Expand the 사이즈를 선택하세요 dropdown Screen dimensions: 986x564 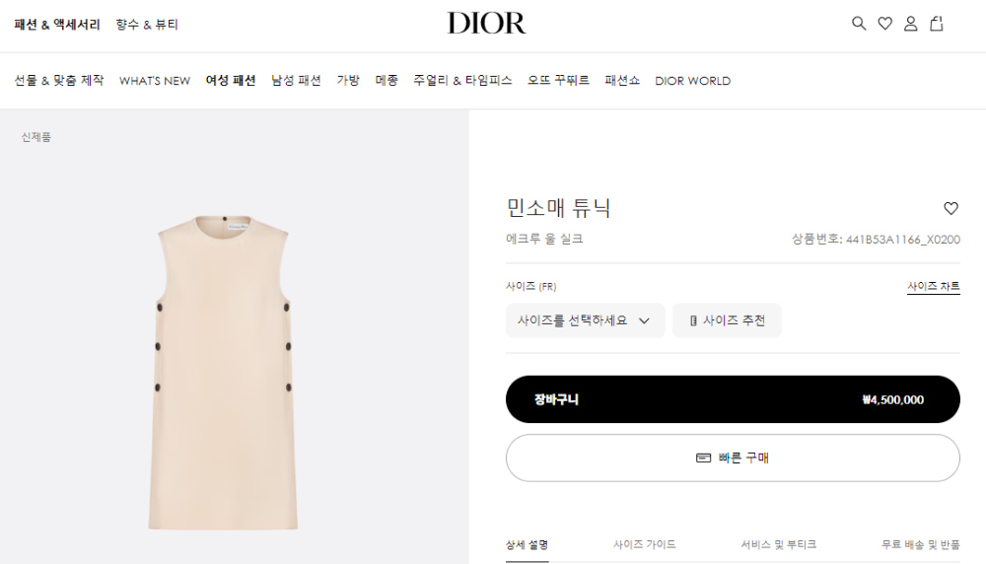(x=585, y=320)
